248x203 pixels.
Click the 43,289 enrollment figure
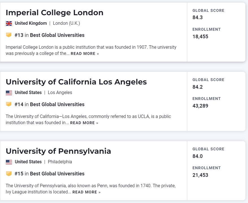200,106
